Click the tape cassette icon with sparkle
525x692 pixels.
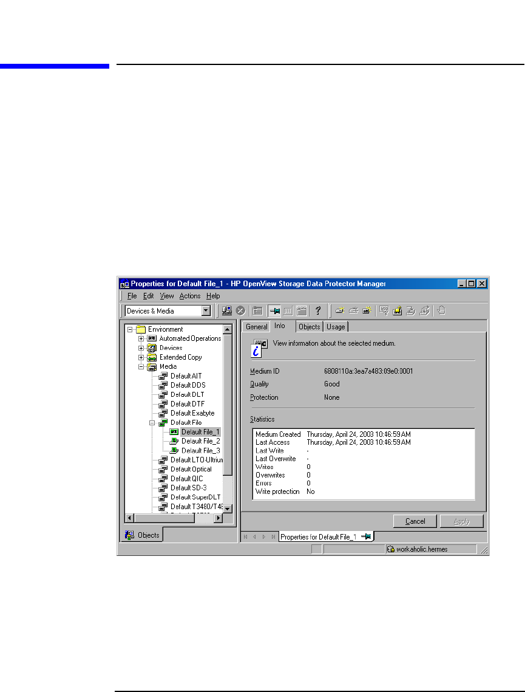tap(367, 310)
